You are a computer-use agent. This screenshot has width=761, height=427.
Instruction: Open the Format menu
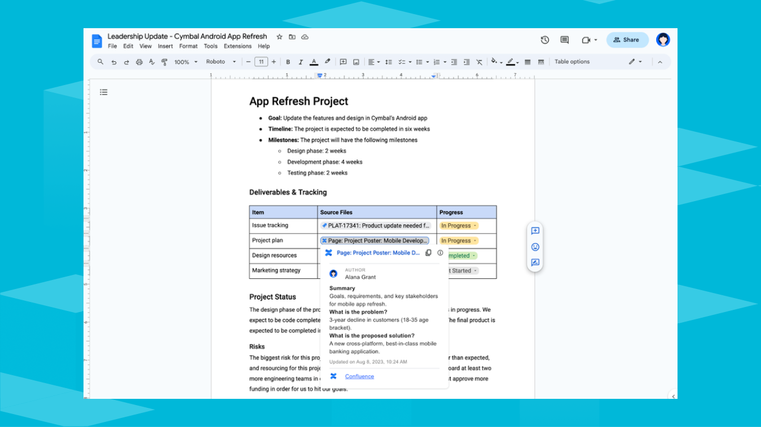[x=188, y=46]
